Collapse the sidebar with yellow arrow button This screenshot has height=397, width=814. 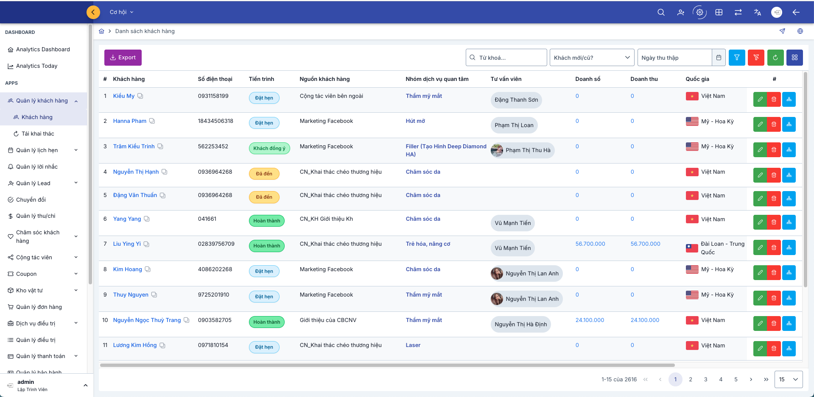(x=93, y=12)
